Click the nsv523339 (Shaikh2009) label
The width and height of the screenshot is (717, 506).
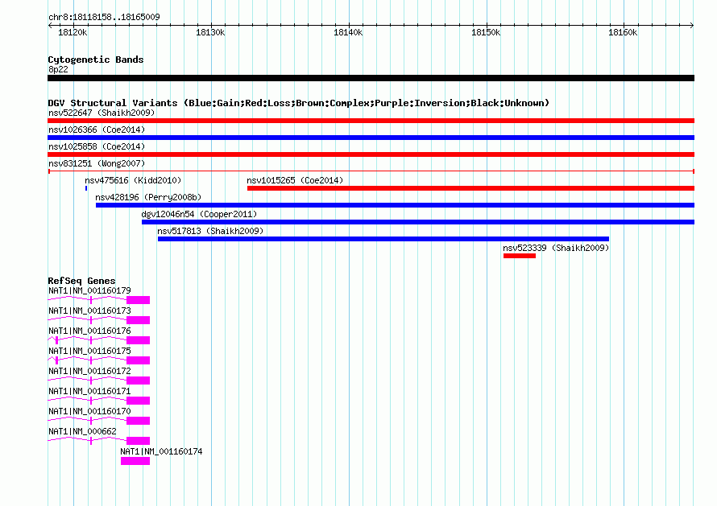[556, 248]
